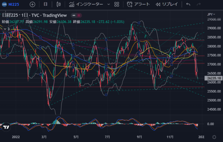Open the JPY currency dropdown
Screen dimensions: 223x142
(212, 14)
